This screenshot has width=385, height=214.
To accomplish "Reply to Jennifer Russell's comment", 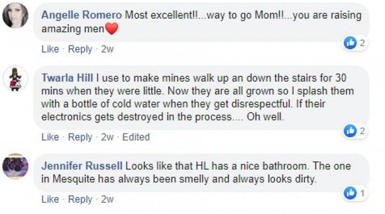I will point(80,199).
